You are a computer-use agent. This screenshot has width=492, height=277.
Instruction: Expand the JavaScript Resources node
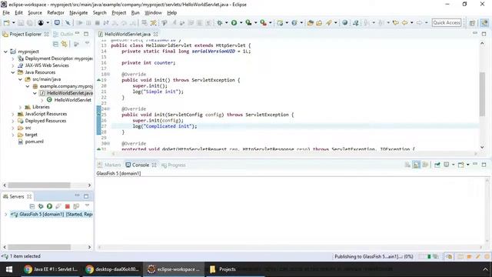pyautogui.click(x=13, y=114)
